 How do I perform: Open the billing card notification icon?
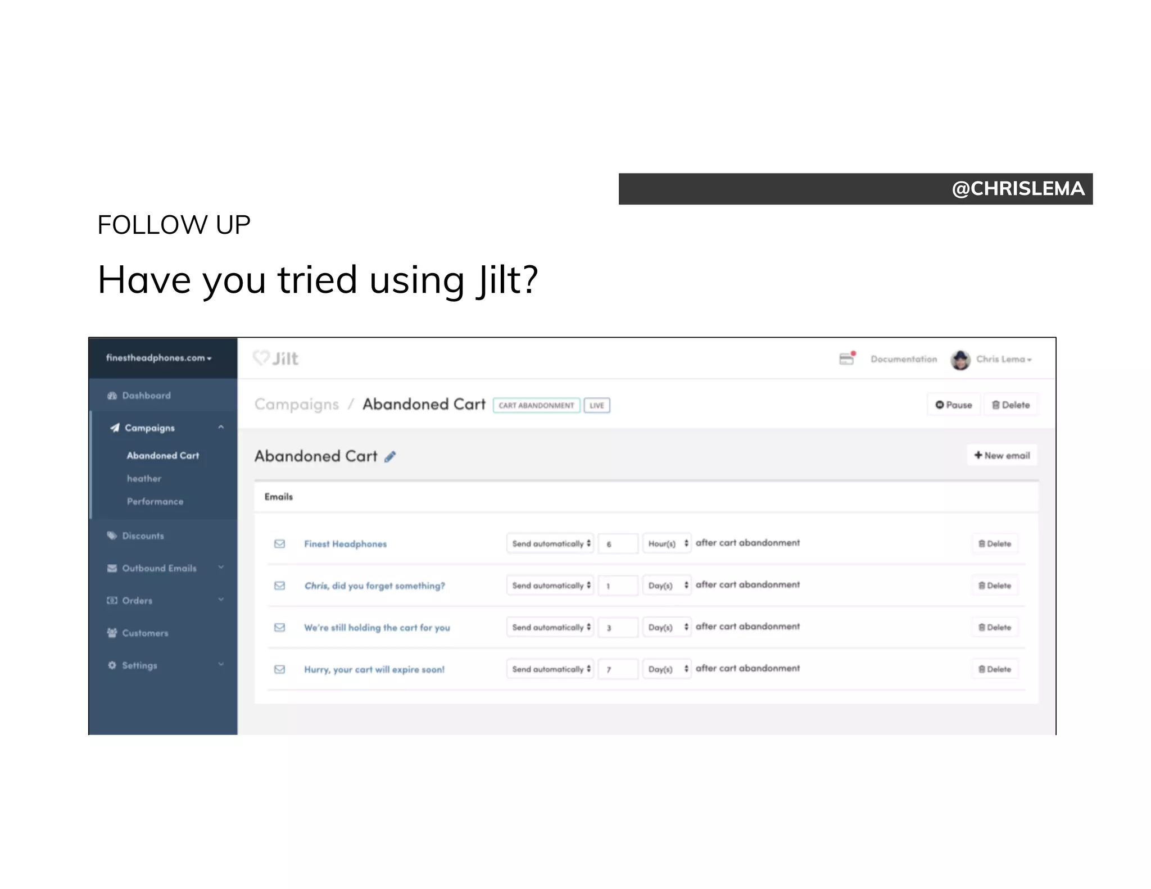tap(847, 359)
